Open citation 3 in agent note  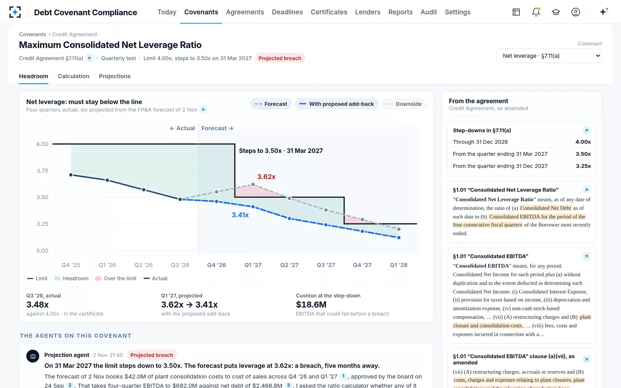coord(289,385)
